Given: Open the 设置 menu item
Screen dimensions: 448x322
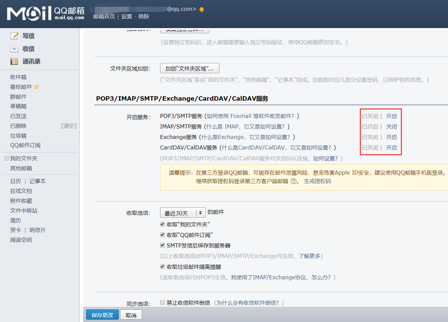Looking at the screenshot, I should [126, 16].
